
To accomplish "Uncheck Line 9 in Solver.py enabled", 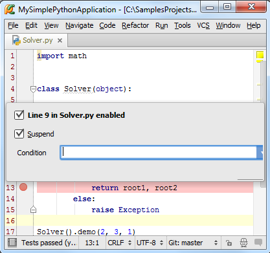I will pyautogui.click(x=19, y=115).
